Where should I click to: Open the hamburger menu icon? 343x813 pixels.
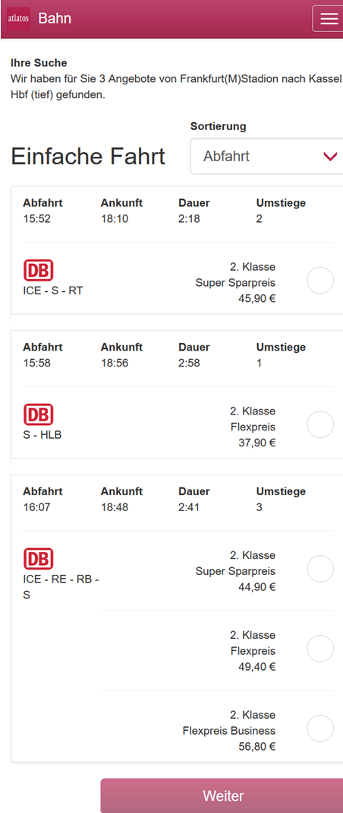pyautogui.click(x=329, y=19)
